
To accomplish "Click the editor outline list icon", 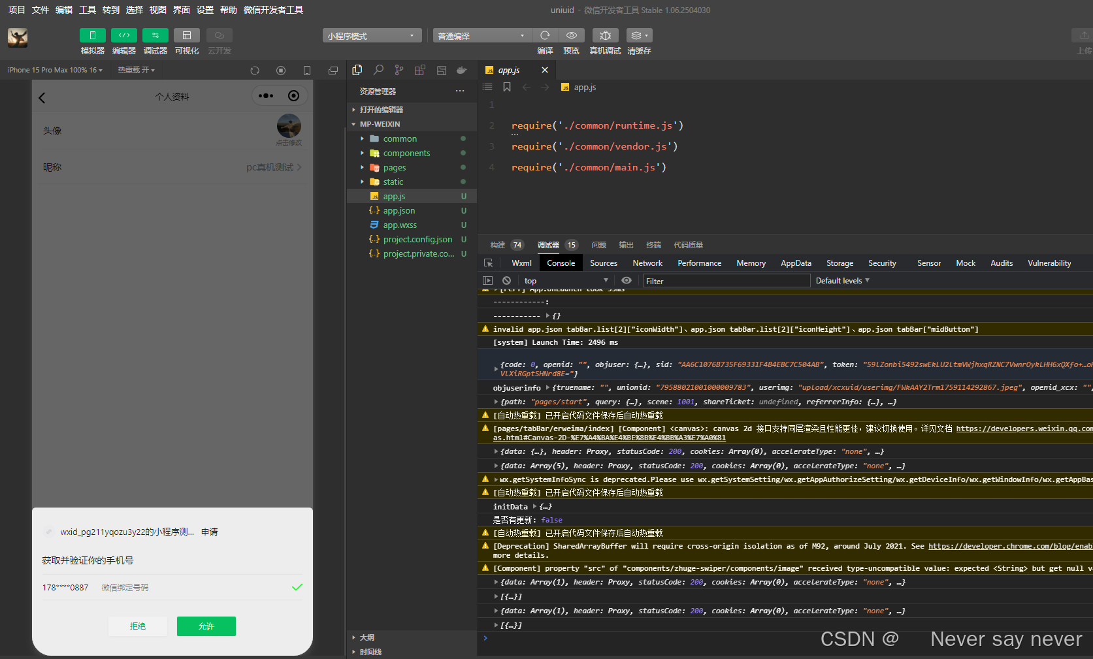I will point(487,87).
